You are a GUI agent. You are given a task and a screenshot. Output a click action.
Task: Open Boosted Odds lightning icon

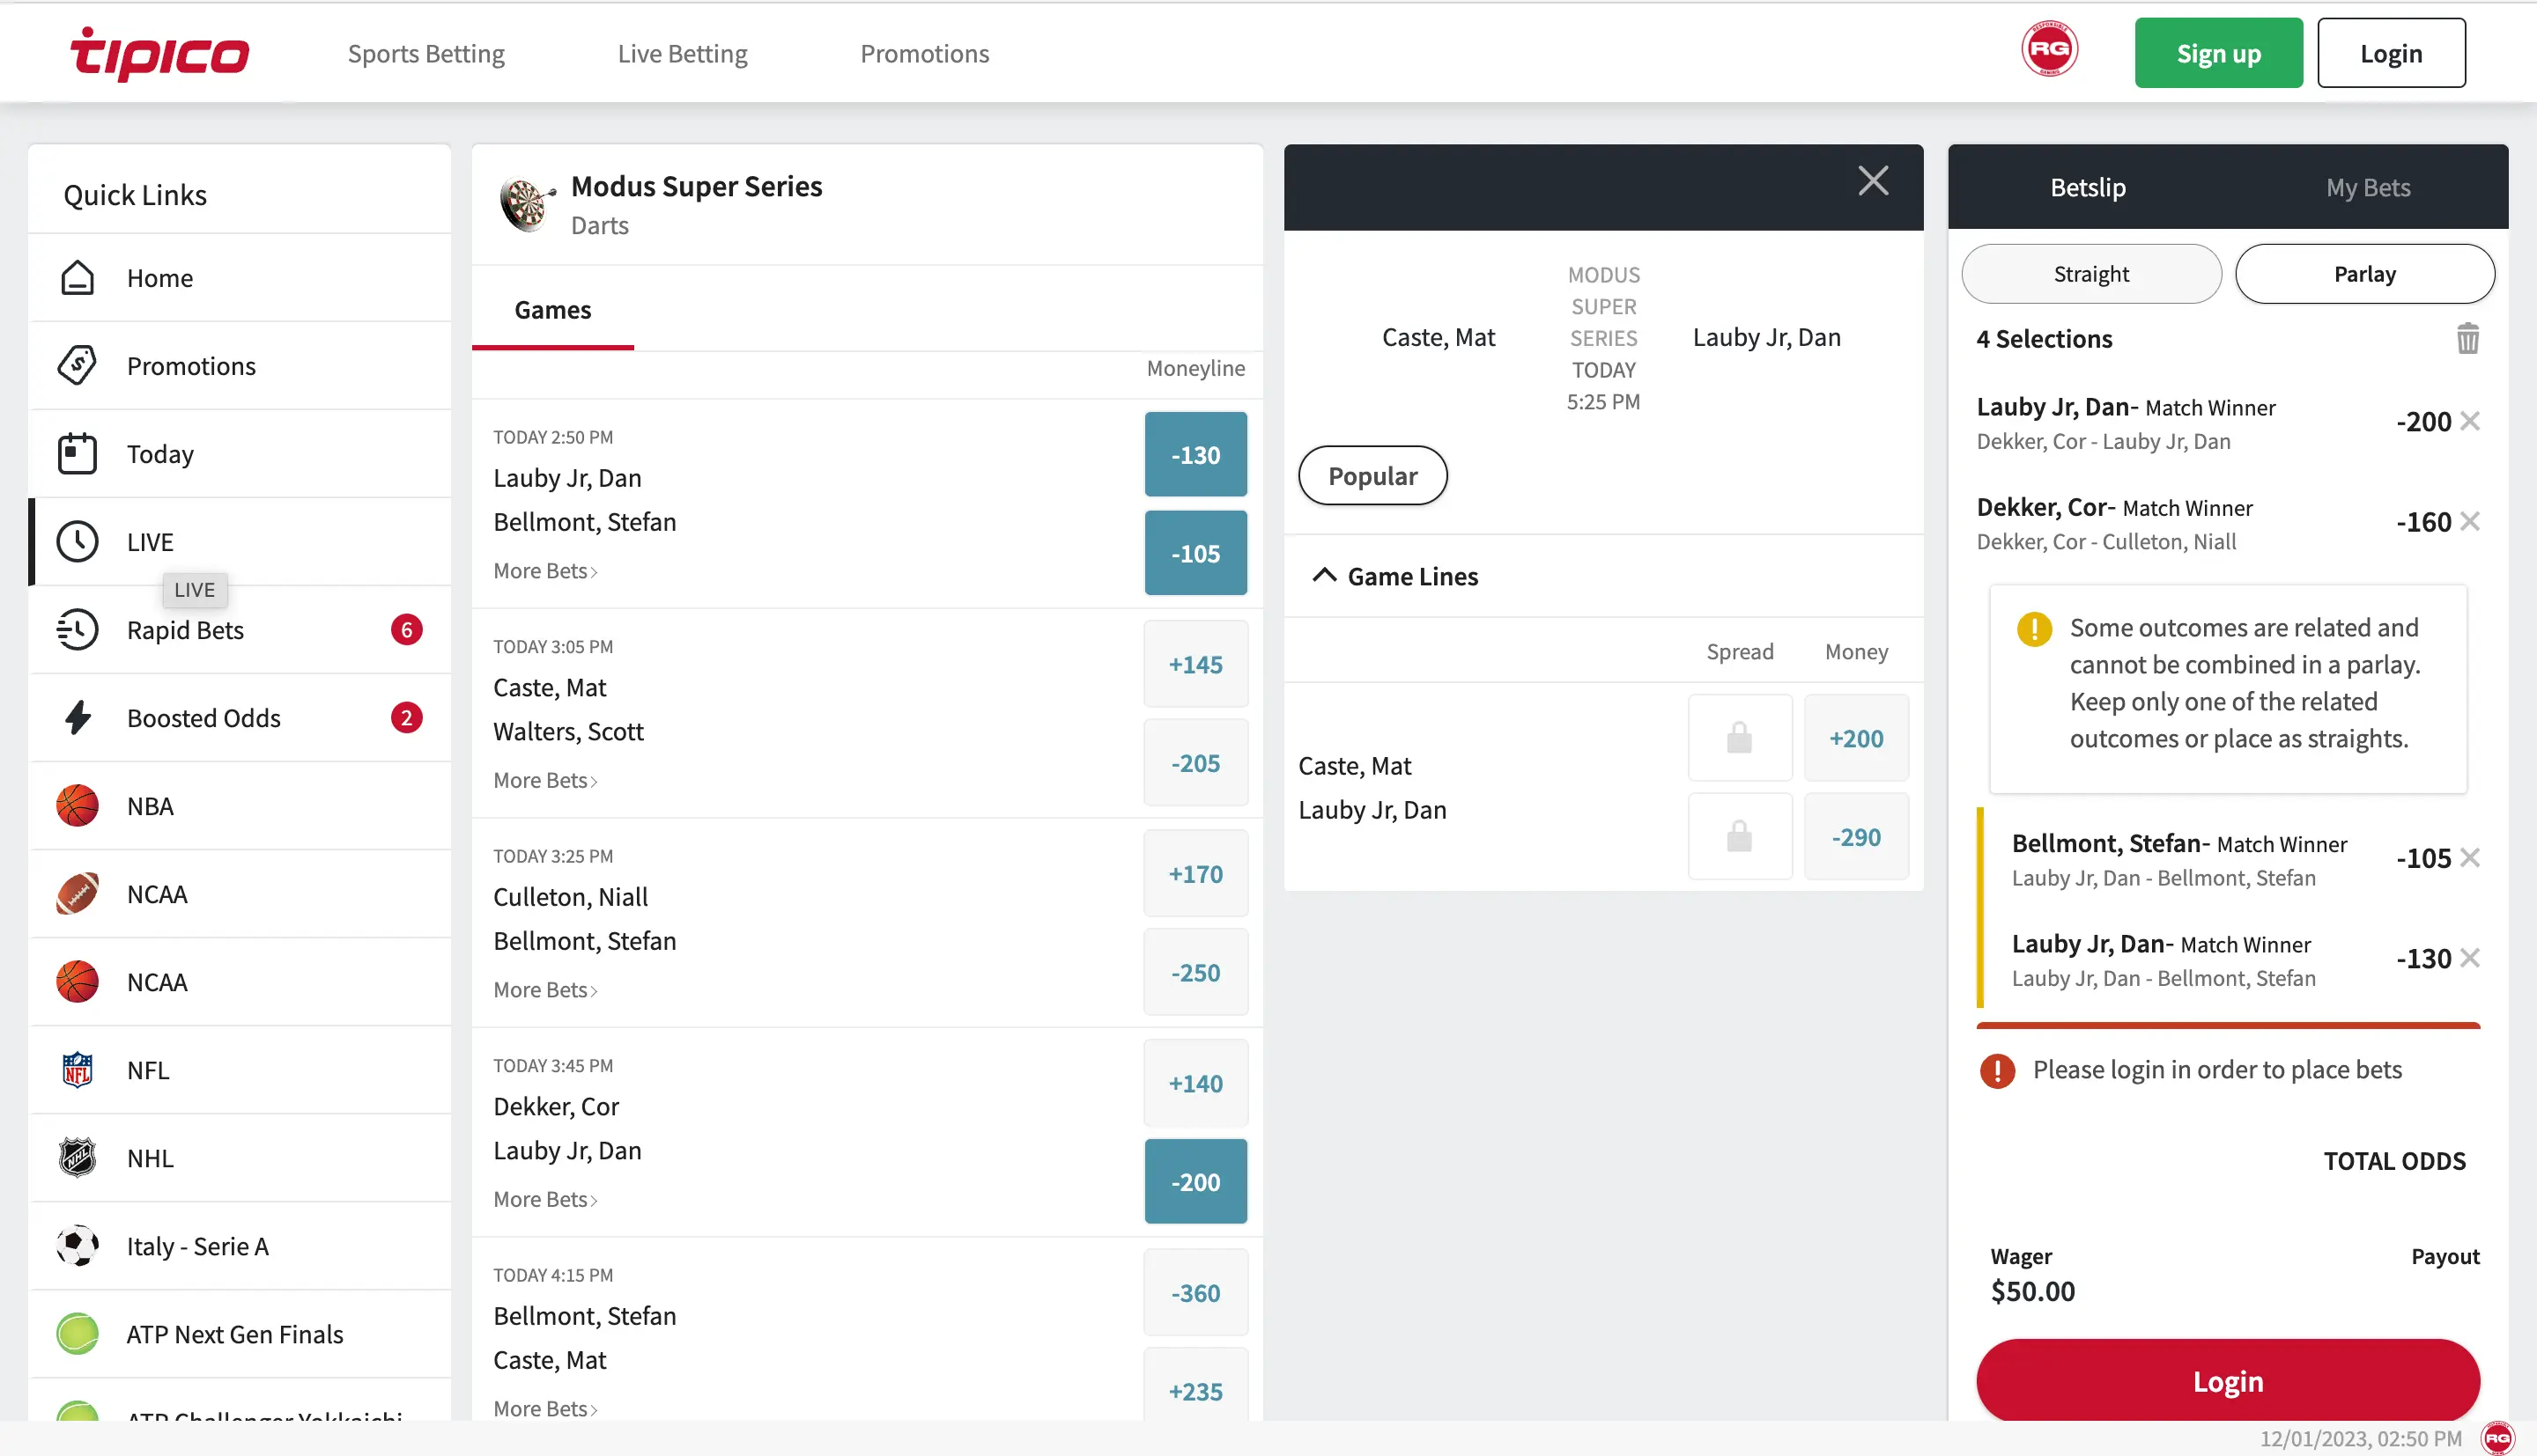[77, 718]
